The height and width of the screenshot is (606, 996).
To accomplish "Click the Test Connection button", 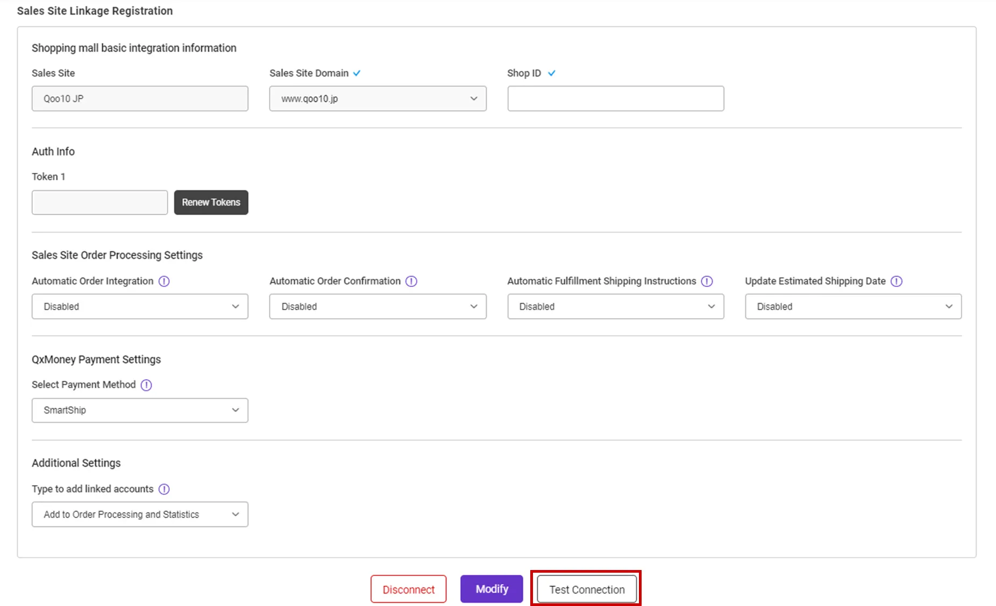I will coord(587,589).
